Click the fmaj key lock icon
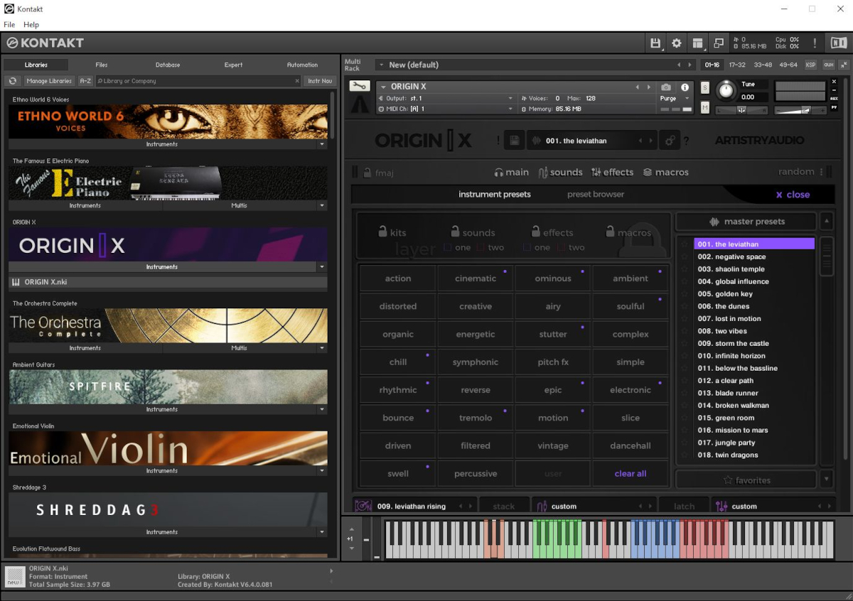 click(x=368, y=172)
